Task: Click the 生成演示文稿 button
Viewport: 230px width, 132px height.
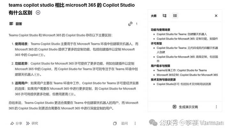Action: 185,107
